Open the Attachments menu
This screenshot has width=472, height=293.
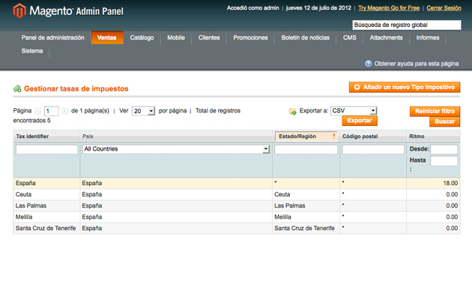pos(386,37)
